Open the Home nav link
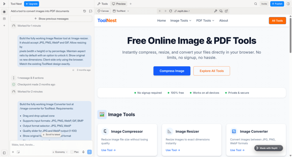 [x=161, y=21]
